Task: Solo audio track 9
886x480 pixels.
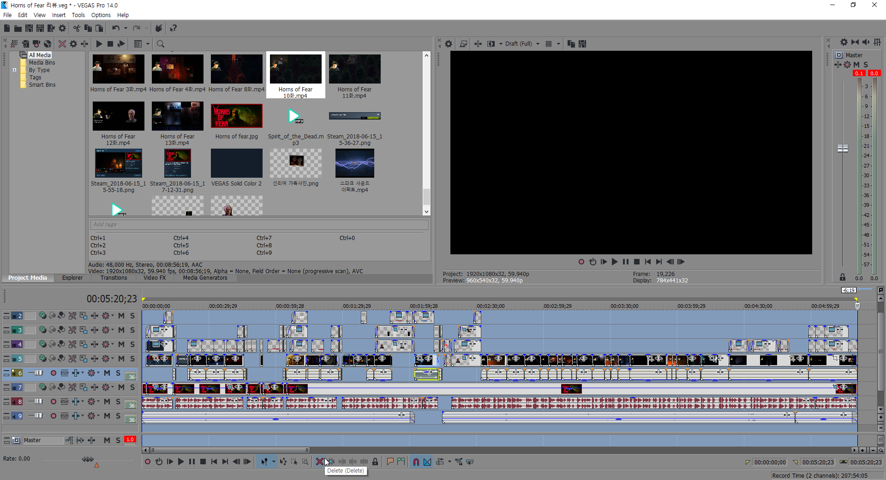Action: (118, 416)
